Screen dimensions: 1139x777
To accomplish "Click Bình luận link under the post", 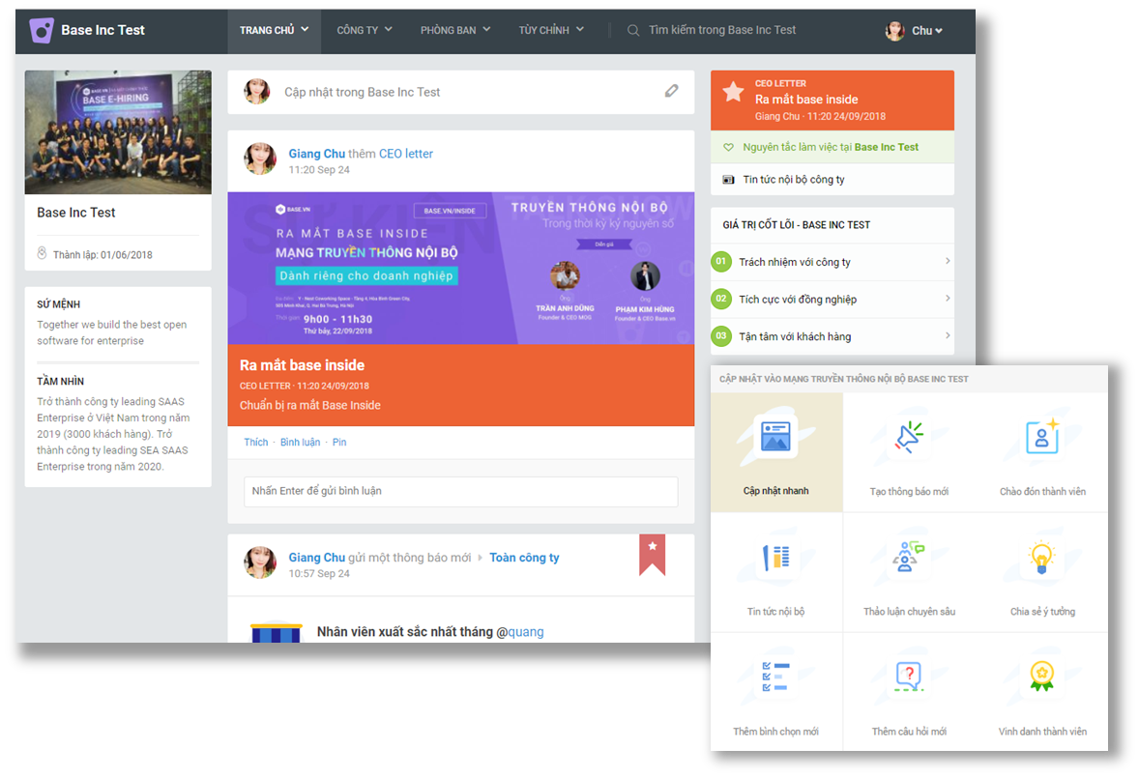I will pos(300,443).
